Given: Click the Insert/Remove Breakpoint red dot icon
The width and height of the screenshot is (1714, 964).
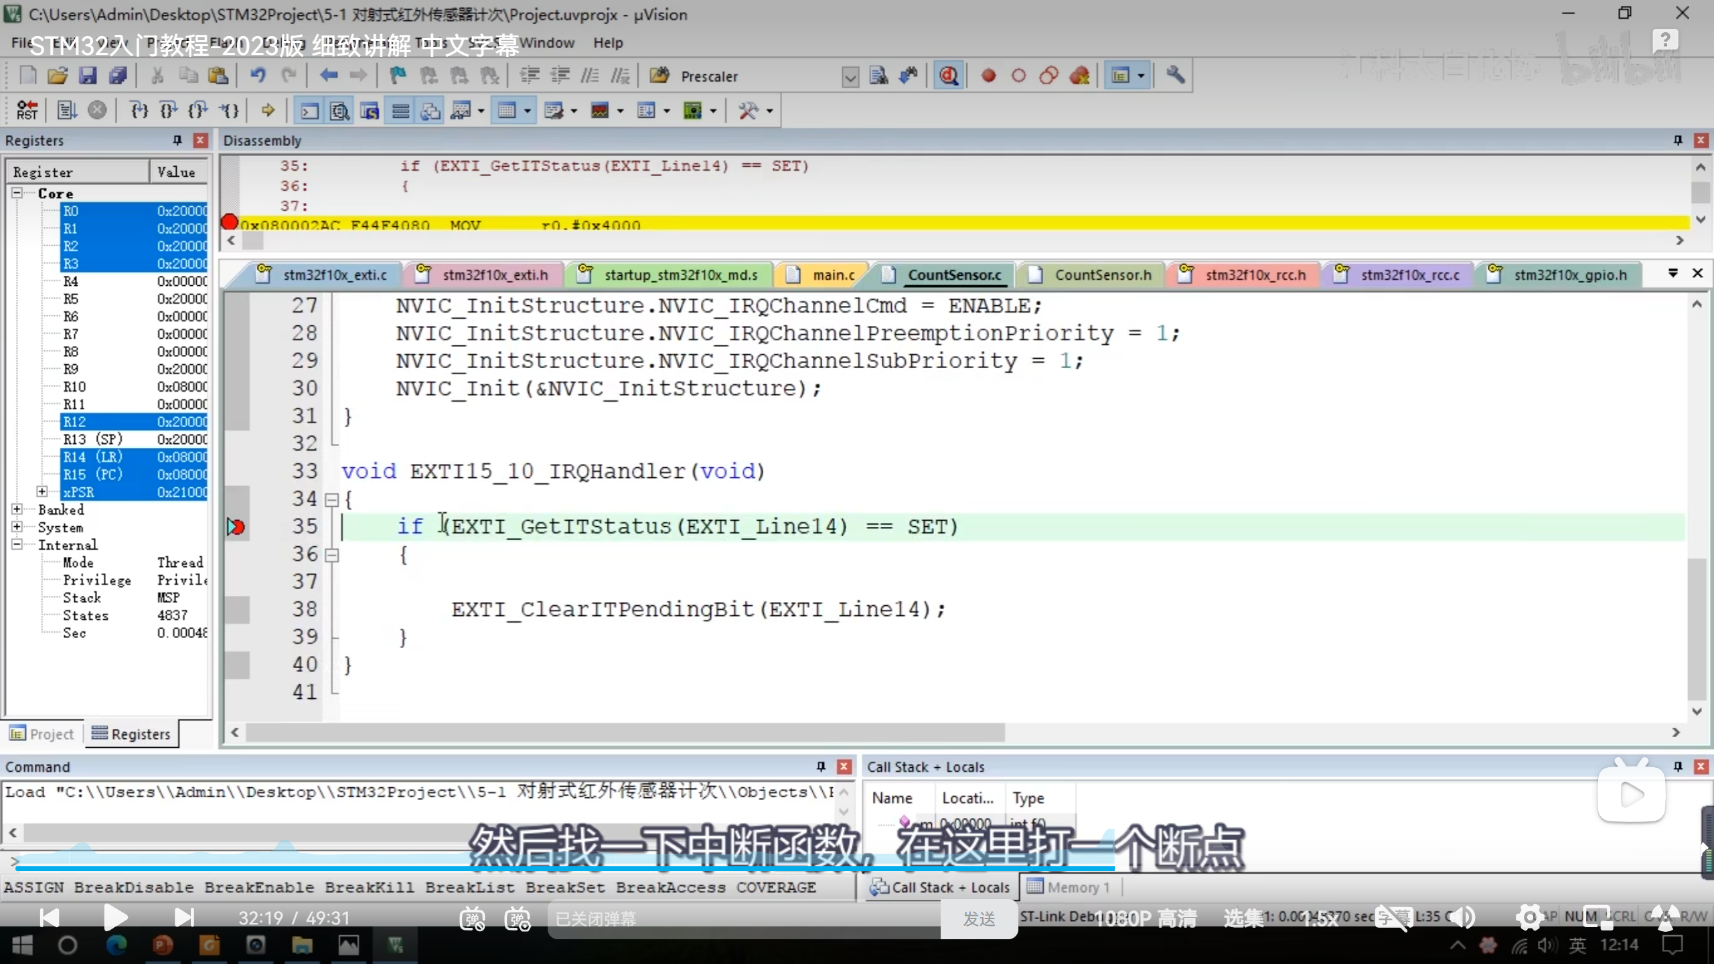Looking at the screenshot, I should 988,76.
